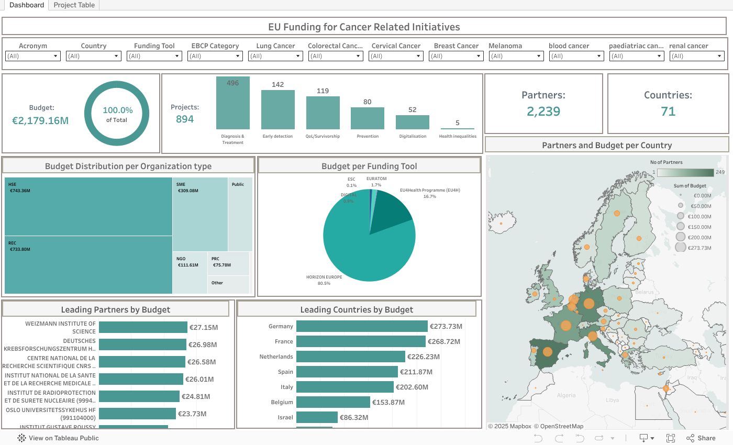Expand the EBCP Category dropdown

click(x=215, y=56)
